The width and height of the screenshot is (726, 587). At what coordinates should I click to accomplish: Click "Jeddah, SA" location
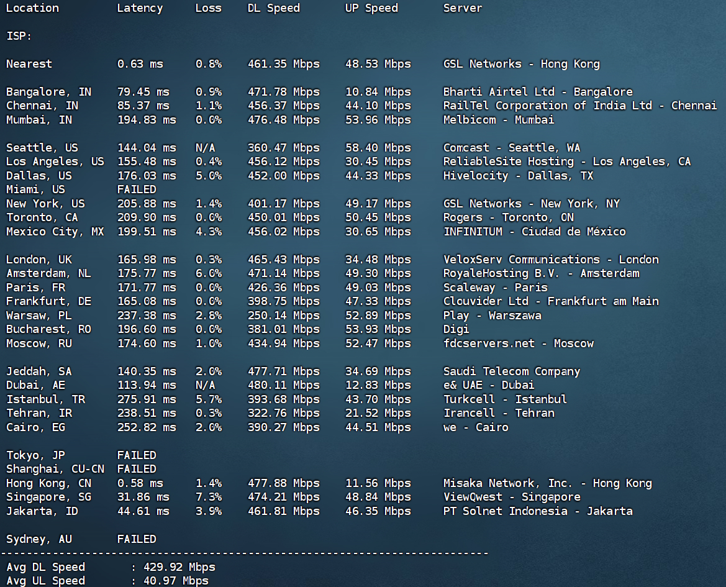pyautogui.click(x=39, y=371)
